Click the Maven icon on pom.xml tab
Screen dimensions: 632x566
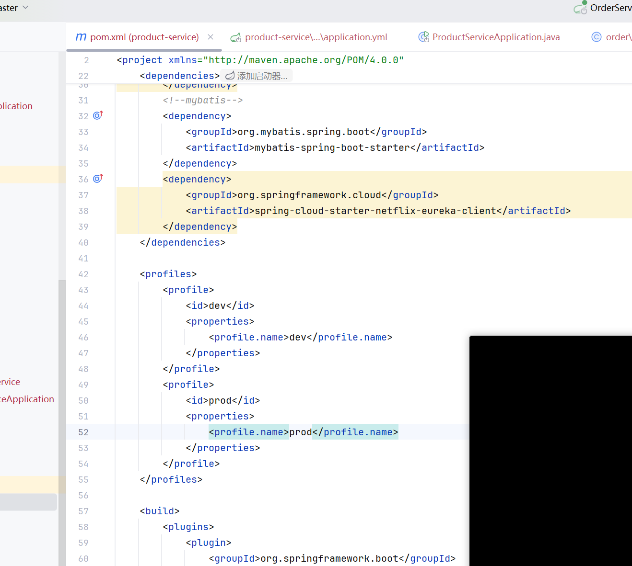click(81, 37)
